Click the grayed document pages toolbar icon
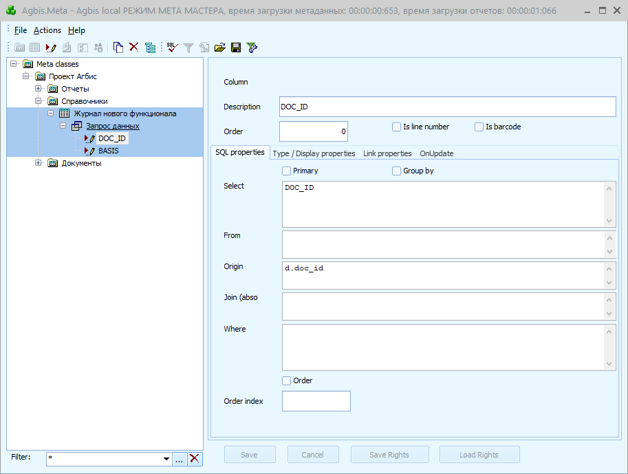Screen dimensions: 628x474 (67, 47)
